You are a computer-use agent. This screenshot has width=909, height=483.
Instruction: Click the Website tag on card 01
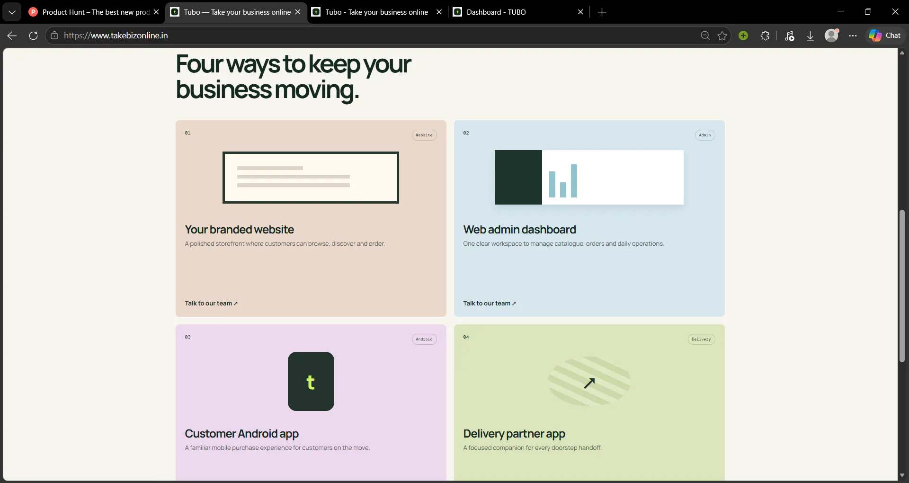pyautogui.click(x=424, y=135)
